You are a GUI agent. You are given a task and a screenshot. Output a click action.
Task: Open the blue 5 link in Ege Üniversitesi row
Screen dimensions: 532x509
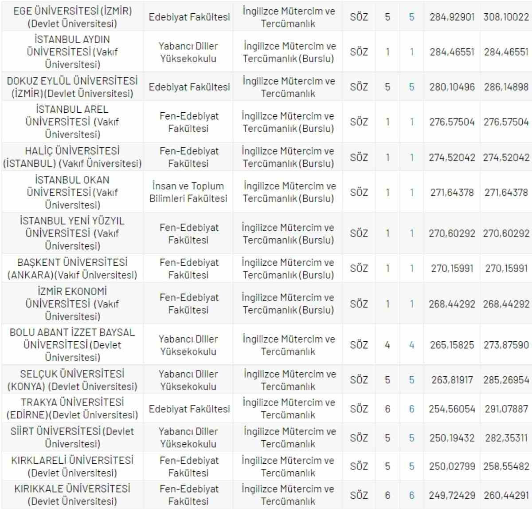point(411,17)
